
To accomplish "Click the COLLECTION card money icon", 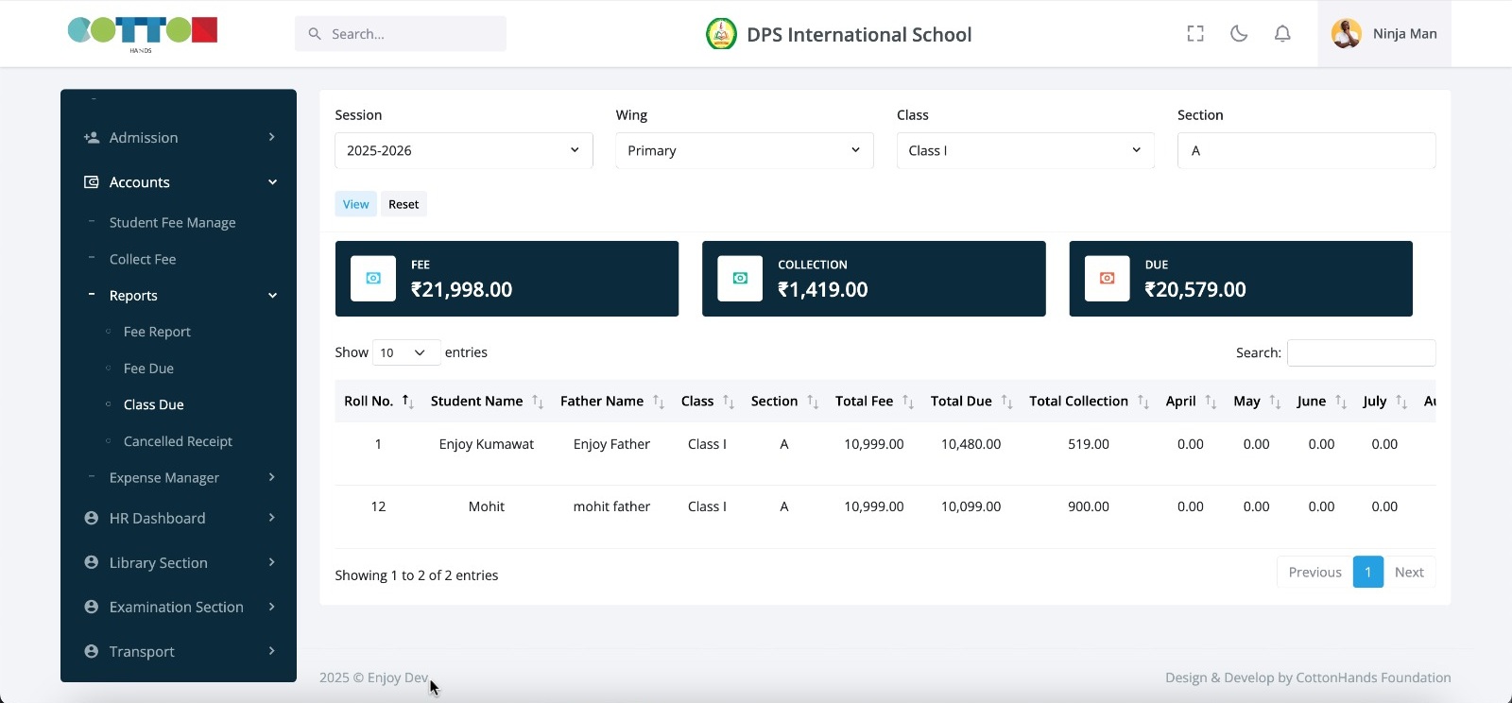I will pyautogui.click(x=740, y=279).
